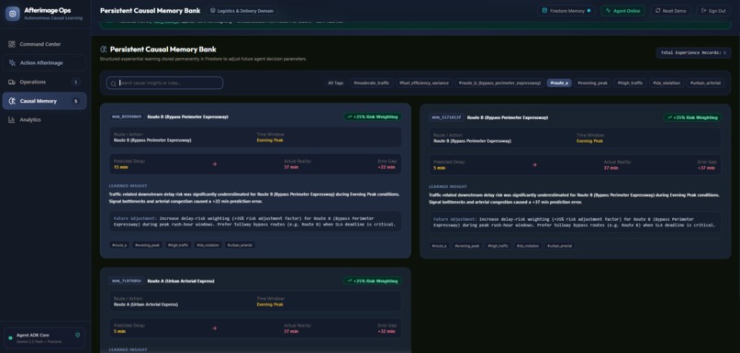
Task: Click the Operations count badge
Action: (x=76, y=82)
